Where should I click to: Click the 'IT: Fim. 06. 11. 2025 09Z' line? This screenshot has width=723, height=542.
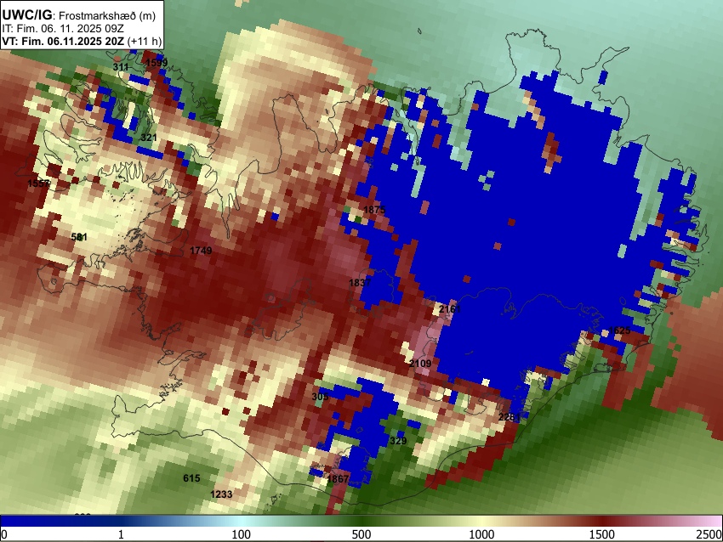pos(63,29)
